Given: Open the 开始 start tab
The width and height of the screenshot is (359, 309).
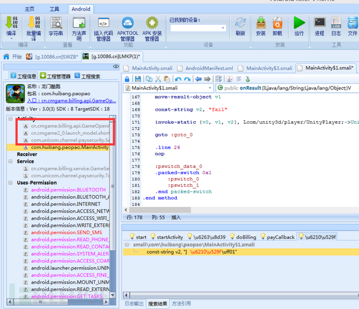Looking at the screenshot, I should tap(12, 57).
